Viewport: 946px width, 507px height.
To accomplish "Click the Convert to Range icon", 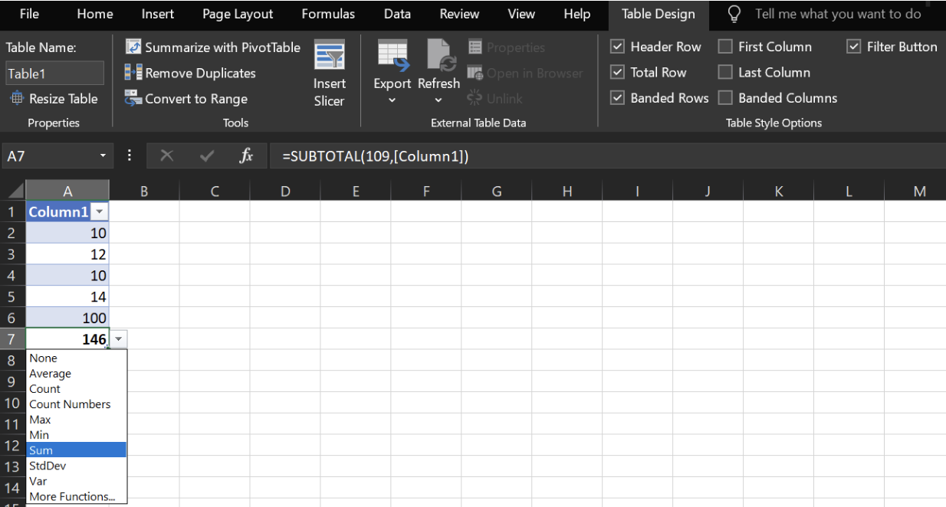I will click(x=133, y=98).
